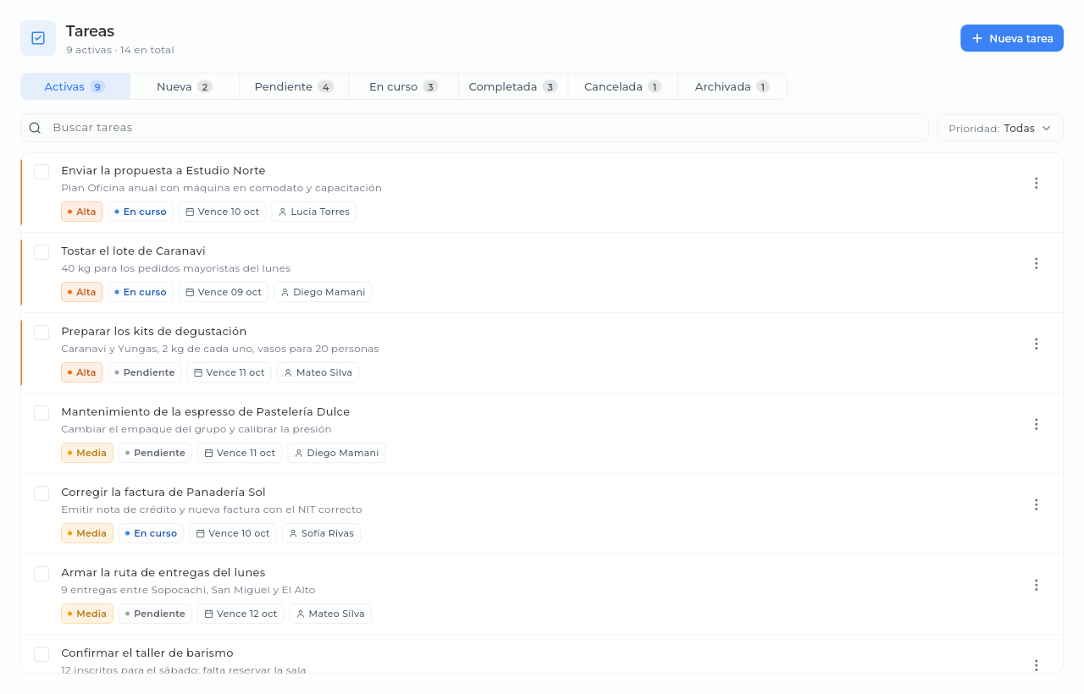Click Media priority chip on Armar la ruta
This screenshot has width=1084, height=694.
point(87,614)
